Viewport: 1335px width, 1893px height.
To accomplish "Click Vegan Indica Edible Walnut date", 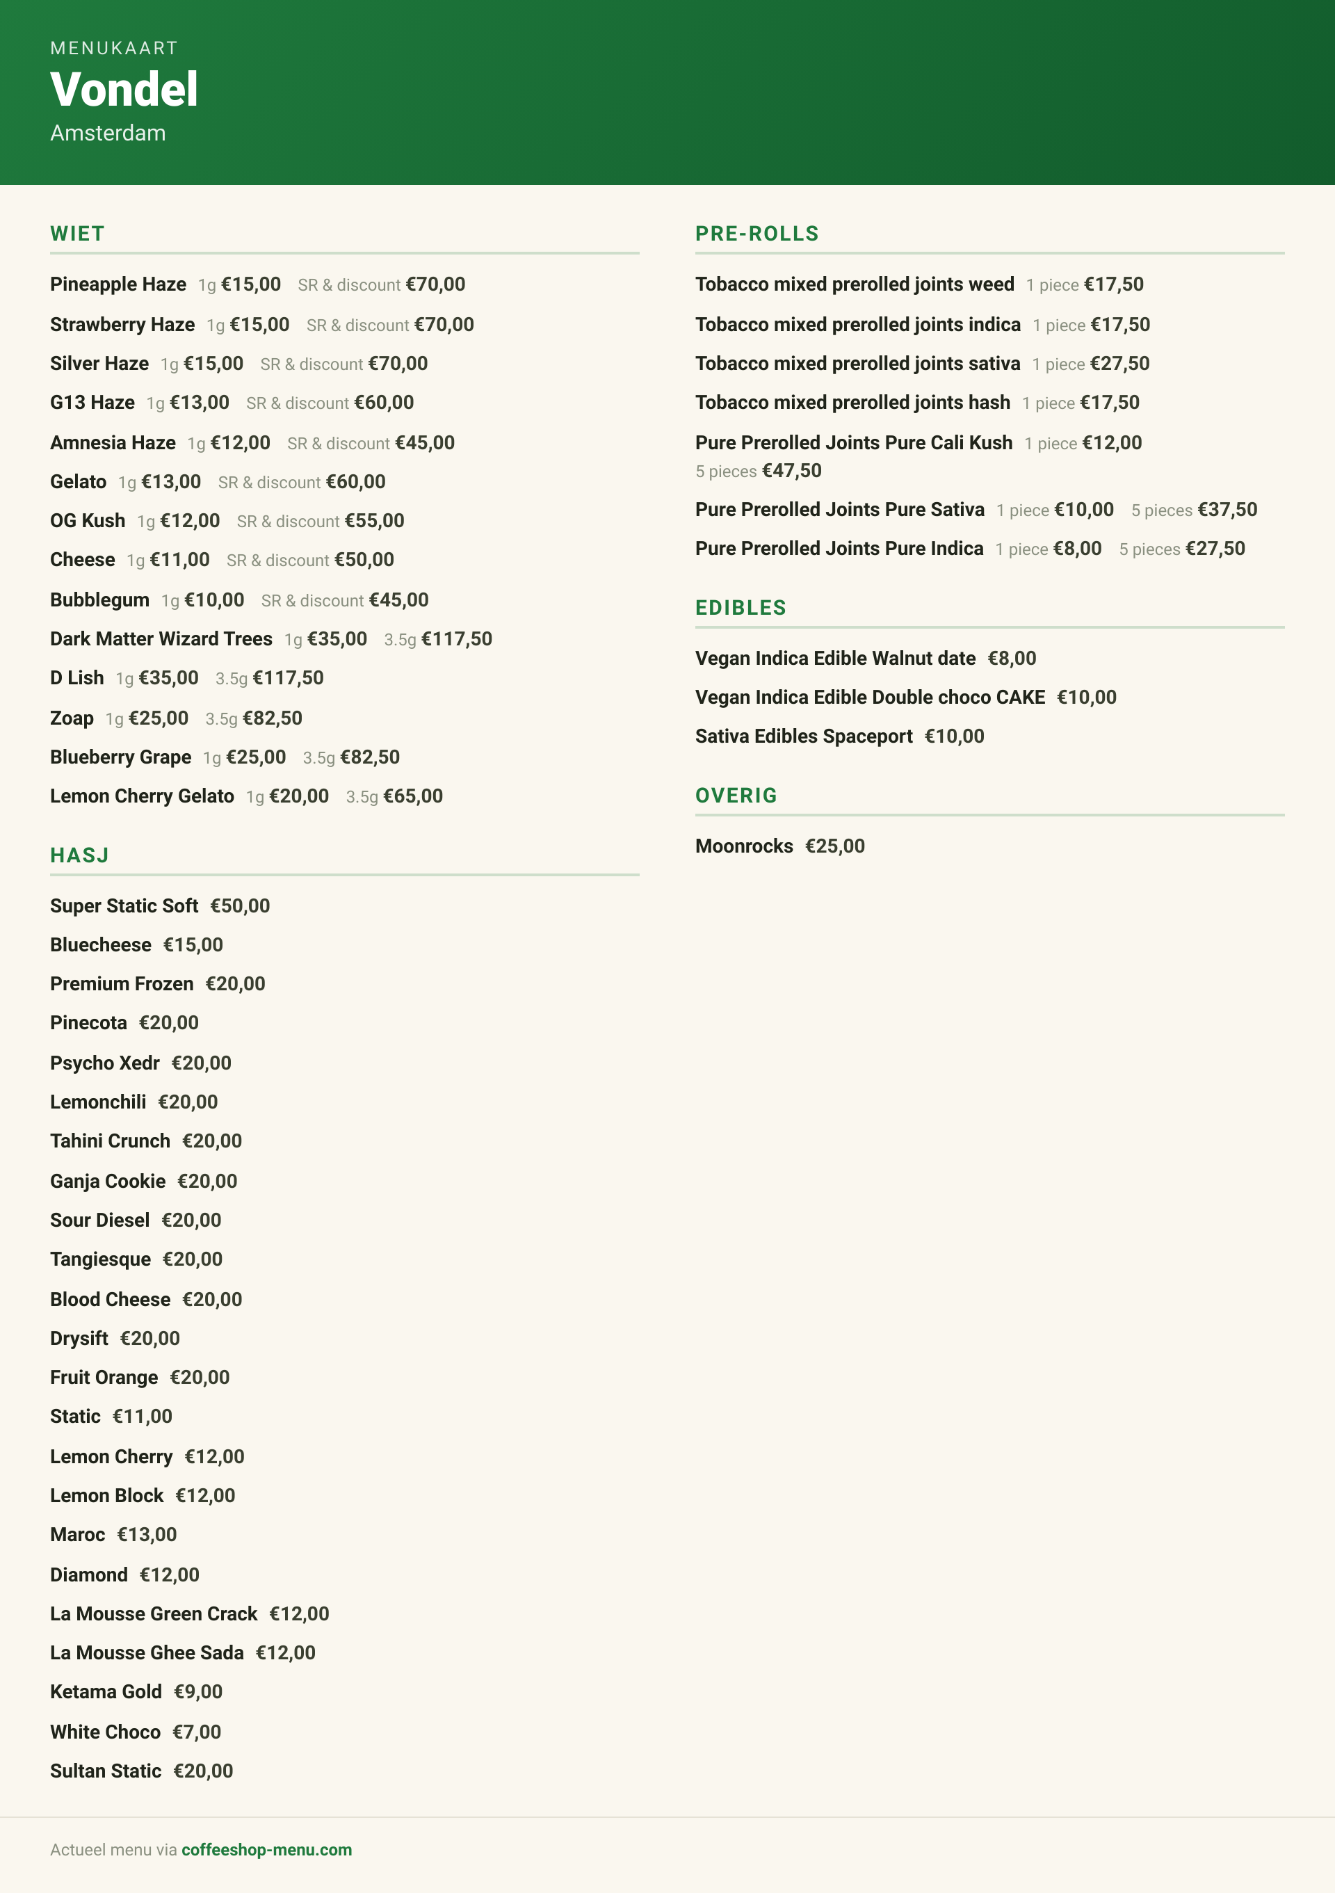I will (836, 658).
